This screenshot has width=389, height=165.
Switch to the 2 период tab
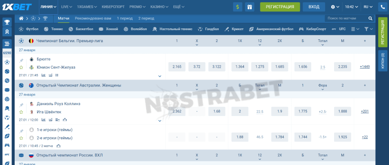point(146,18)
